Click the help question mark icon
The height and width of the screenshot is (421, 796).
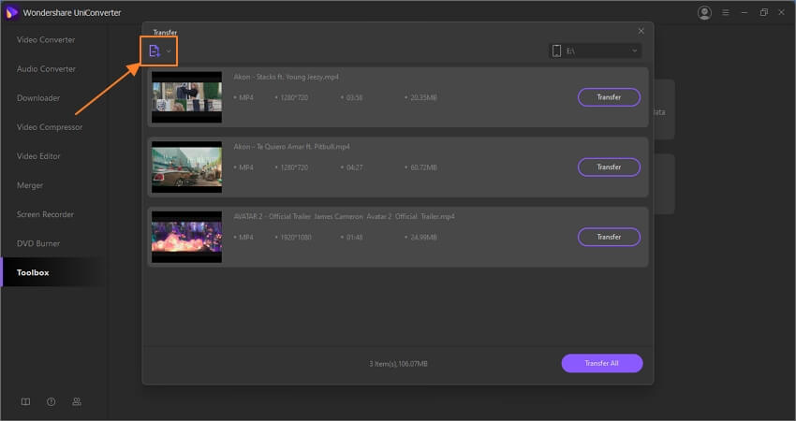pos(52,401)
